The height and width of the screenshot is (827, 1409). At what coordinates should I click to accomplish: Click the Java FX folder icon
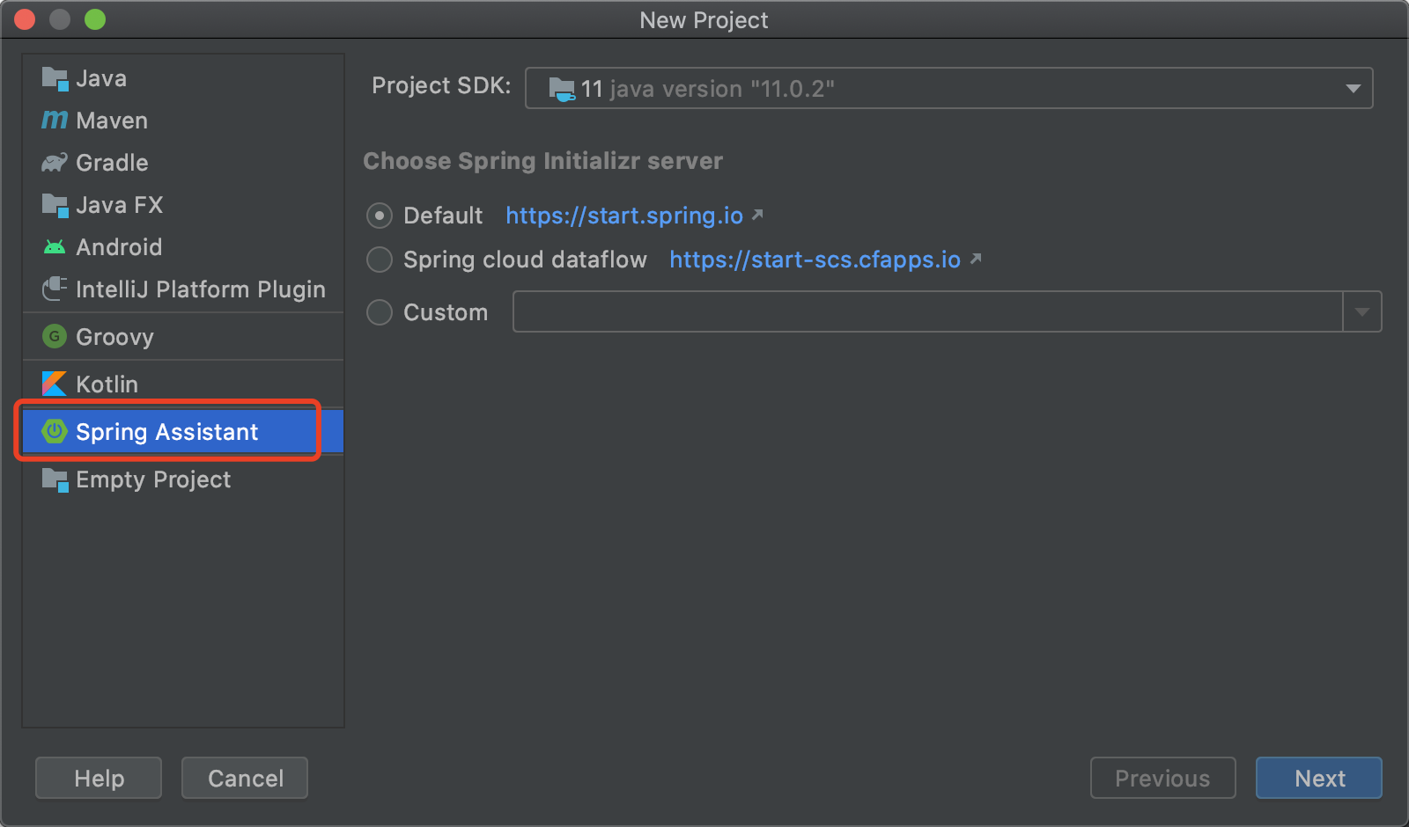[55, 205]
